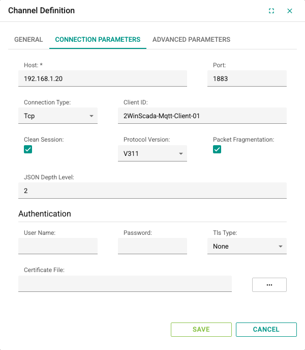Open the Advanced Parameters tab
The width and height of the screenshot is (305, 350).
coord(191,40)
